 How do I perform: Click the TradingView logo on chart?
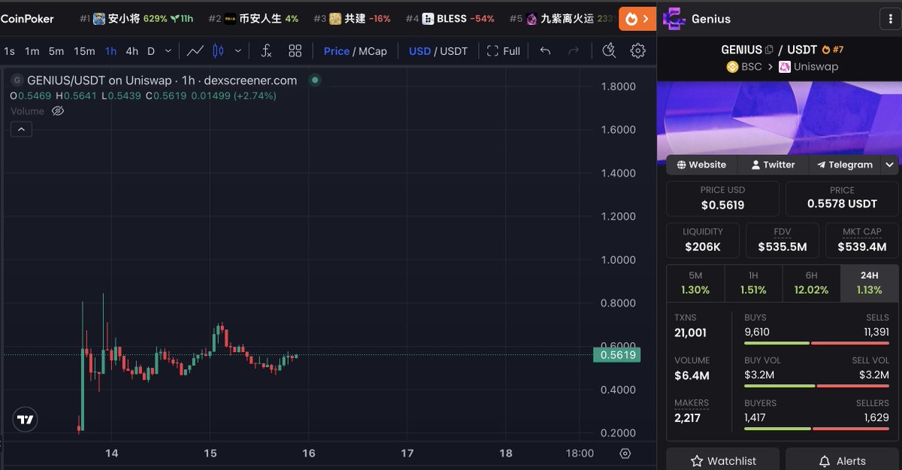pyautogui.click(x=26, y=420)
